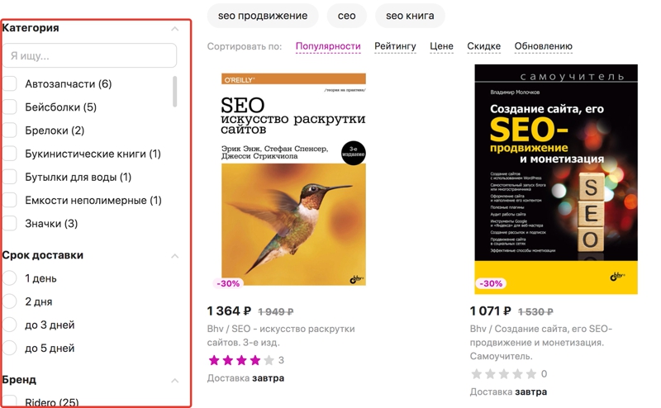Check the Автозапчасти category checkbox
661x408 pixels.
click(x=10, y=83)
